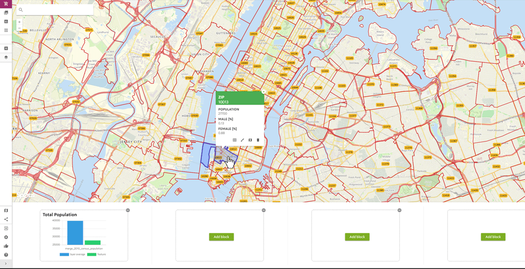
Task: Select ZIP label 11237 on map
Action: tap(332, 186)
